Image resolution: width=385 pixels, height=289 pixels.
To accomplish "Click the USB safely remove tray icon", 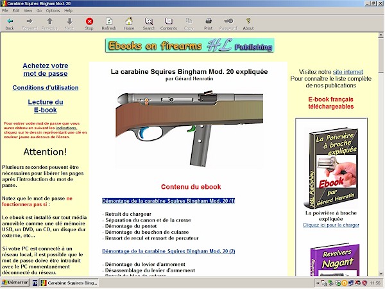I will 331,283.
